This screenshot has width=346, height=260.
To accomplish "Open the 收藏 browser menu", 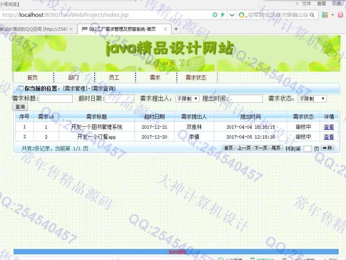I will [337, 4].
